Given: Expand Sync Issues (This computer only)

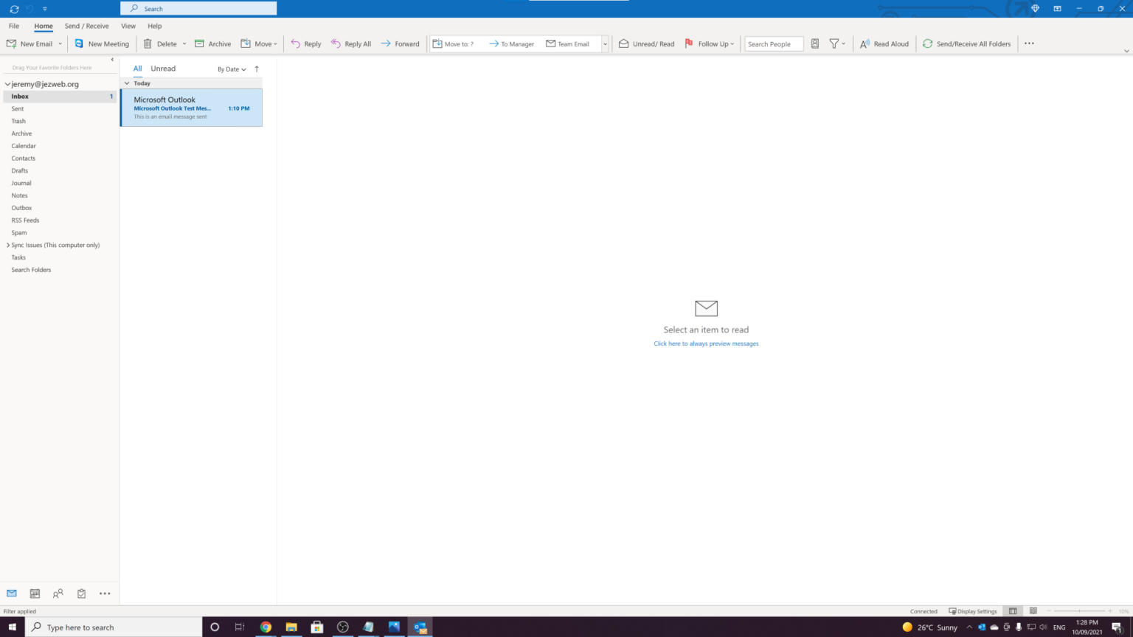Looking at the screenshot, I should pyautogui.click(x=8, y=245).
